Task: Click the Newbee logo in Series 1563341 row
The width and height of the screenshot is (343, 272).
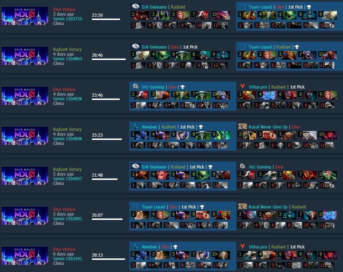Action: 136,246
